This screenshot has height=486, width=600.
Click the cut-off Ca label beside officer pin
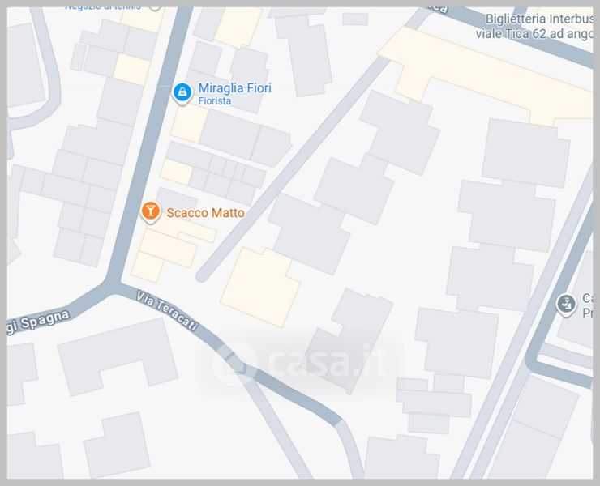click(x=587, y=305)
